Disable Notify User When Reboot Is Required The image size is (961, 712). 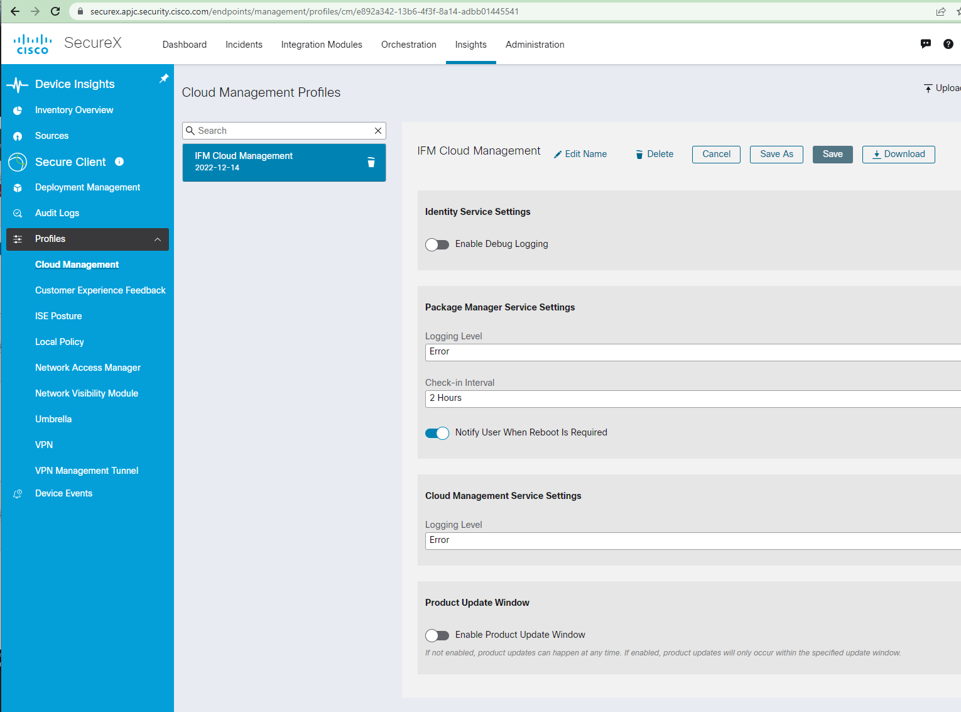(x=437, y=433)
